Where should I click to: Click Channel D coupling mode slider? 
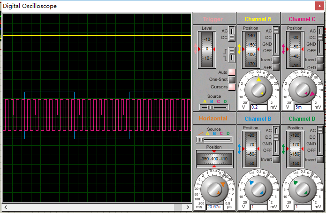tap(320, 140)
